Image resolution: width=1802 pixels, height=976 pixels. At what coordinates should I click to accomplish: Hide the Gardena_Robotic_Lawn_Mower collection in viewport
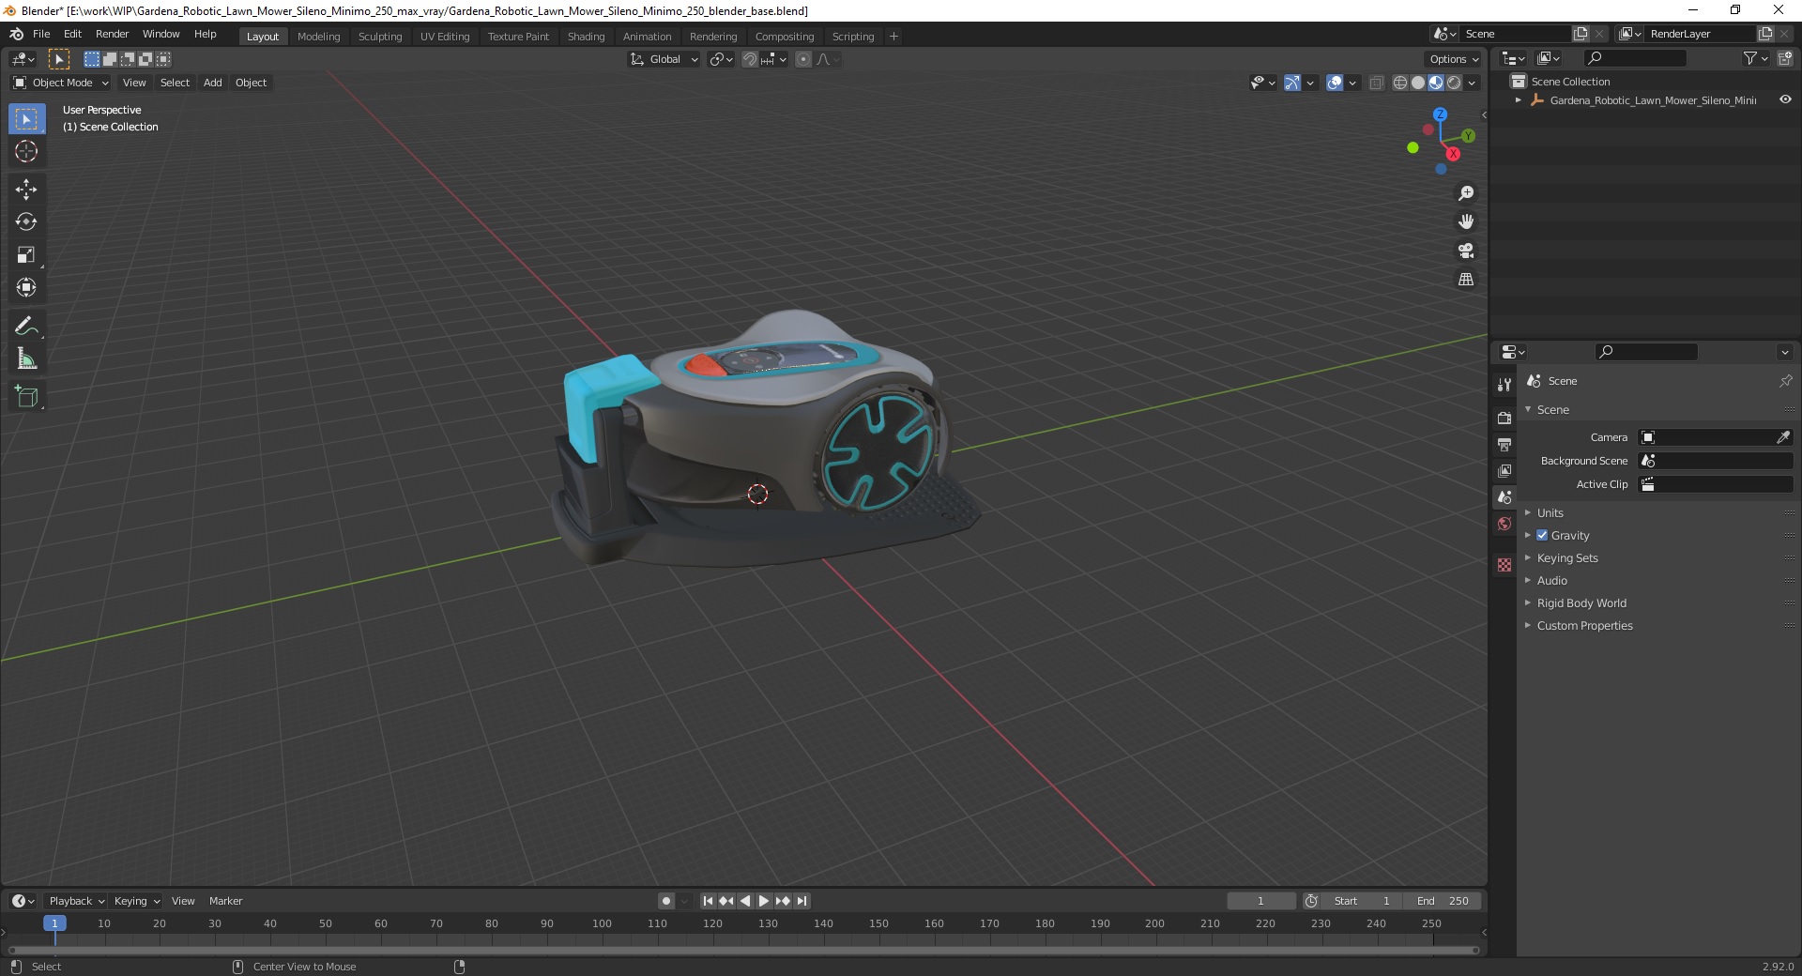[x=1785, y=99]
